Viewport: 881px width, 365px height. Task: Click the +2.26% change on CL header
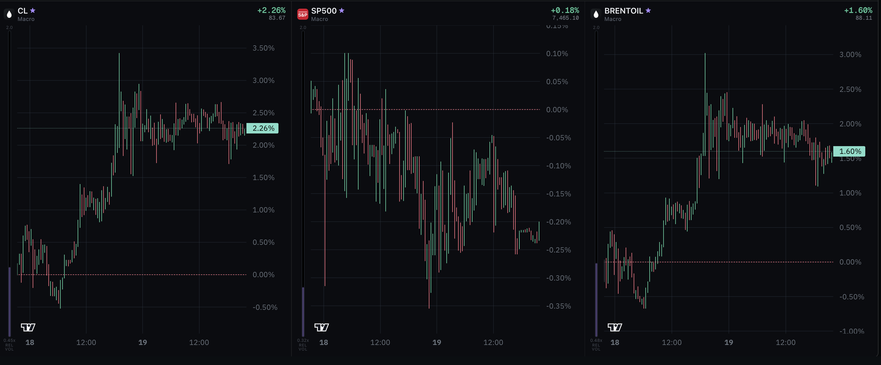pyautogui.click(x=271, y=10)
